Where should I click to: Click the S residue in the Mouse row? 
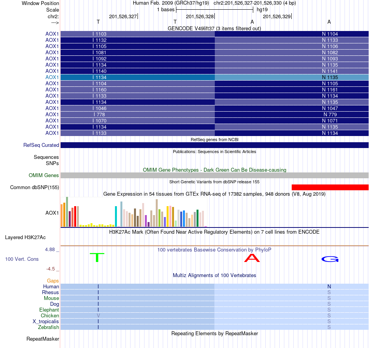(x=329, y=298)
